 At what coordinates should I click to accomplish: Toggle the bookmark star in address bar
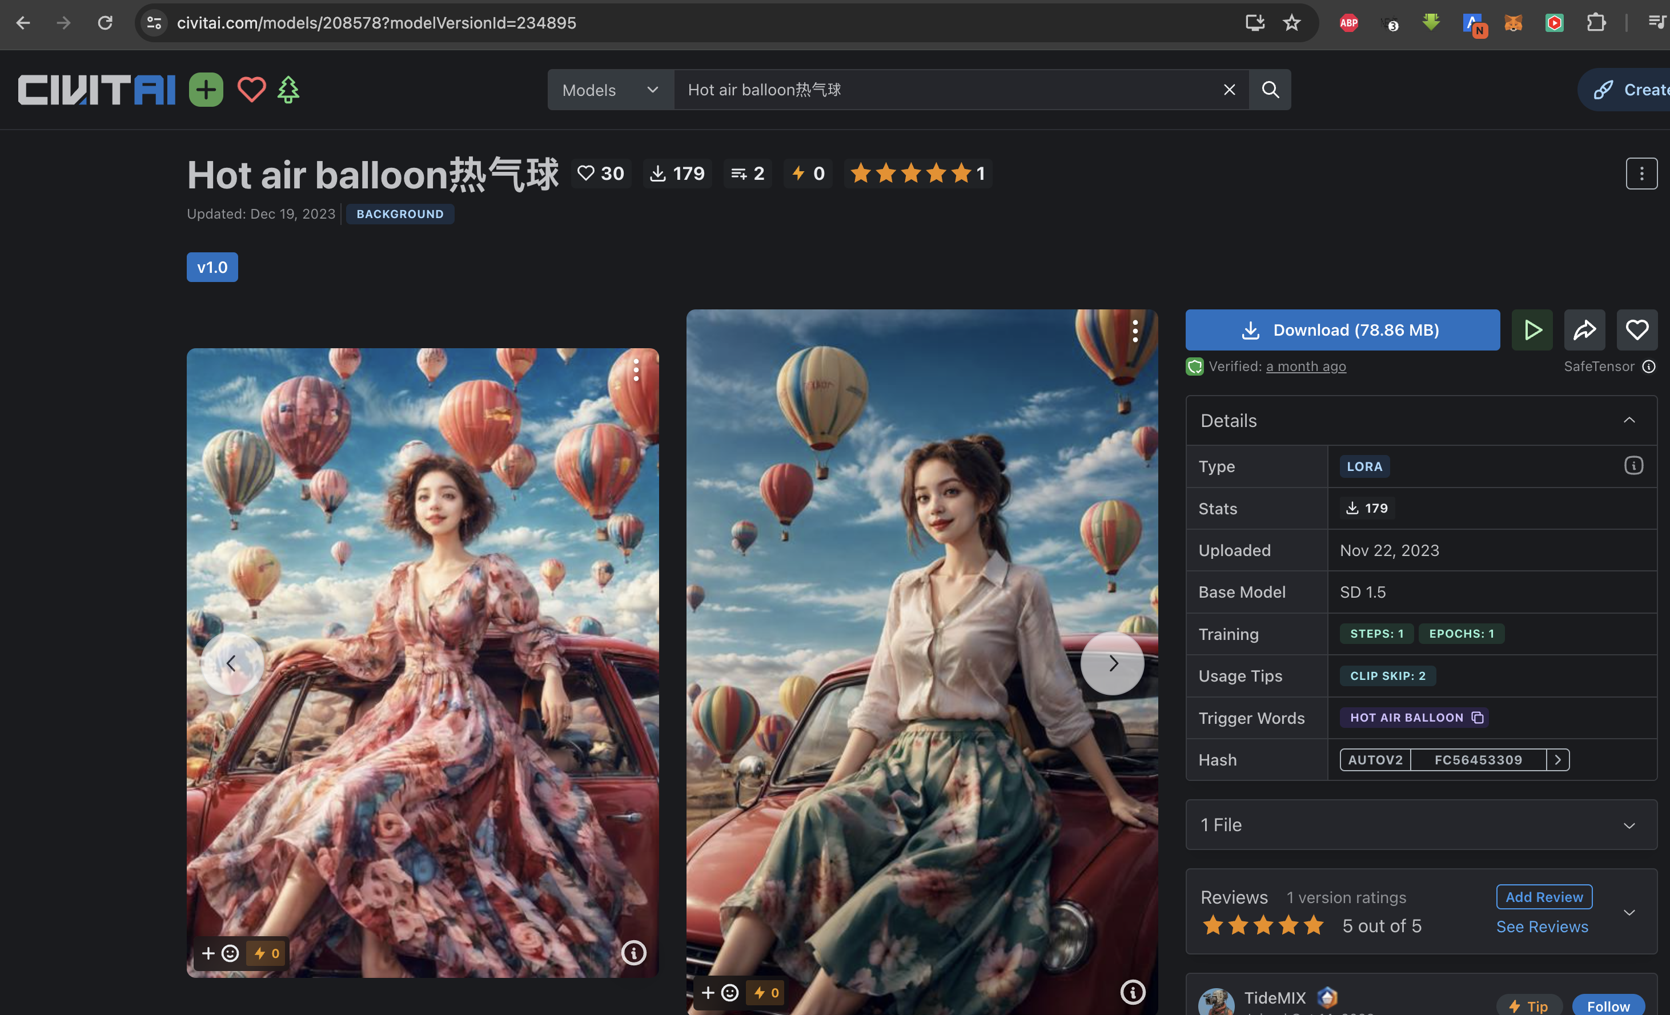(1292, 23)
